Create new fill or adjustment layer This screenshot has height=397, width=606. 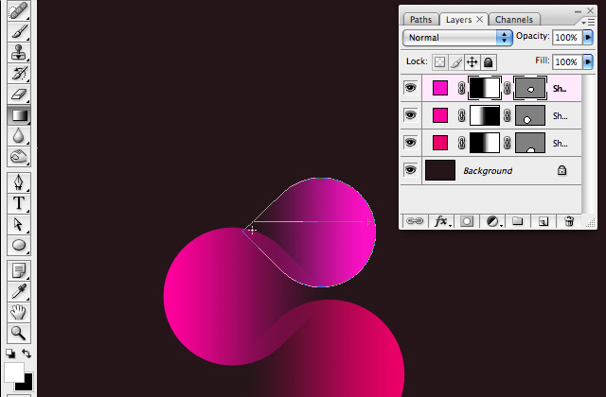point(492,221)
